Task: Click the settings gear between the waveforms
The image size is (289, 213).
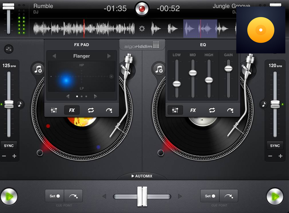Action: (142, 29)
